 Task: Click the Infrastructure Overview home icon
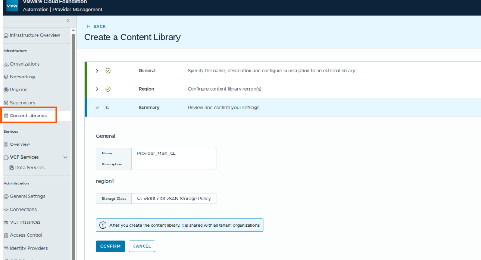coord(6,35)
